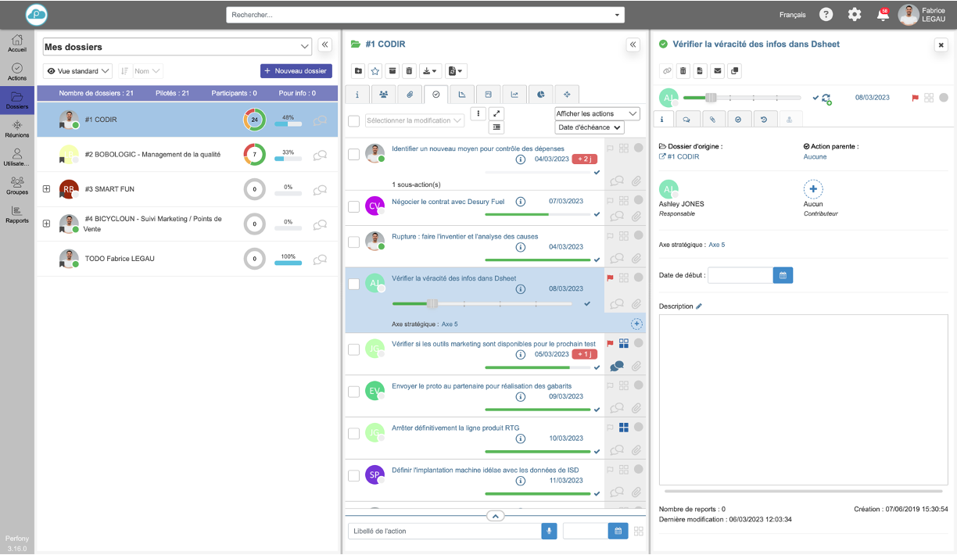
Task: Open the #1 CODIR origin folder link
Action: click(x=683, y=156)
